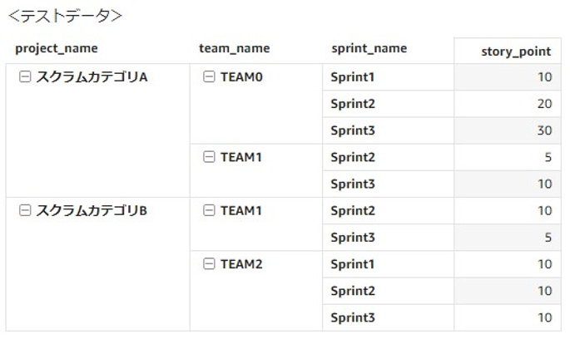Collapse TEAM1 under スクラムカテゴリB

coord(209,210)
